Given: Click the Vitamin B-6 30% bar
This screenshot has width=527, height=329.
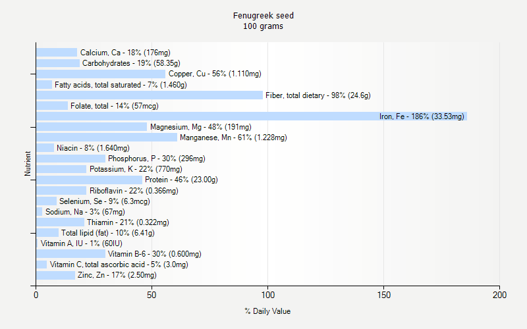Looking at the screenshot, I should pos(70,254).
